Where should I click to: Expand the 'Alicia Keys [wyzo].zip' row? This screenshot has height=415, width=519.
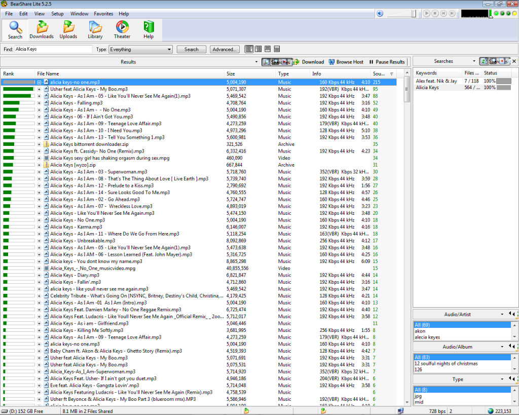click(39, 165)
